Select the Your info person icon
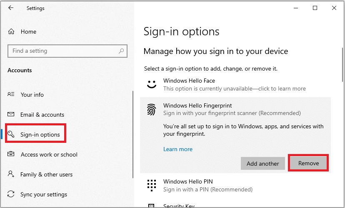Image resolution: width=345 pixels, height=208 pixels. click(11, 95)
